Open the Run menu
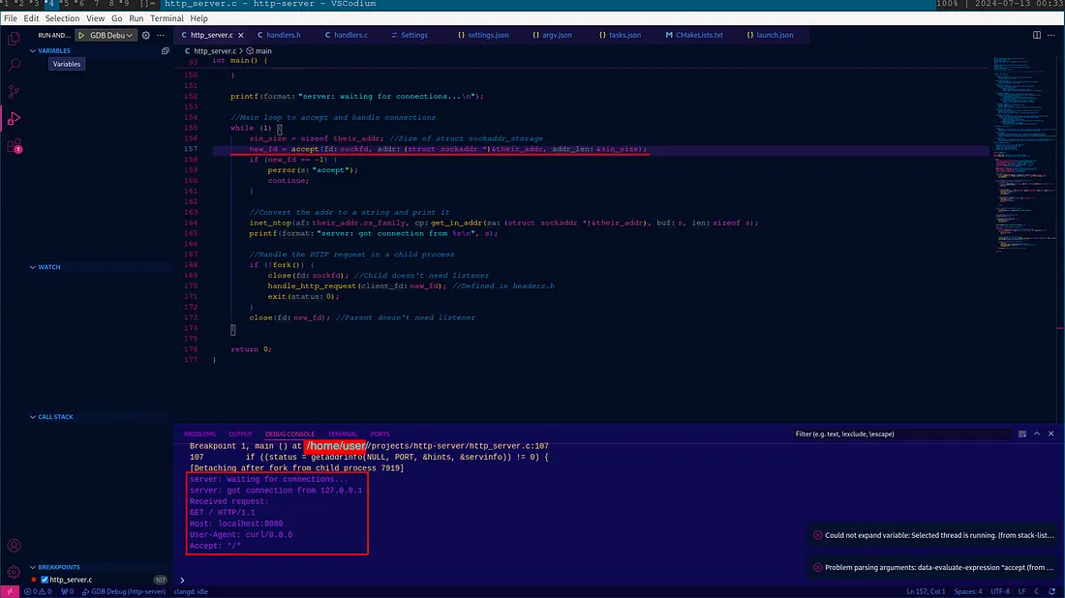 136,18
